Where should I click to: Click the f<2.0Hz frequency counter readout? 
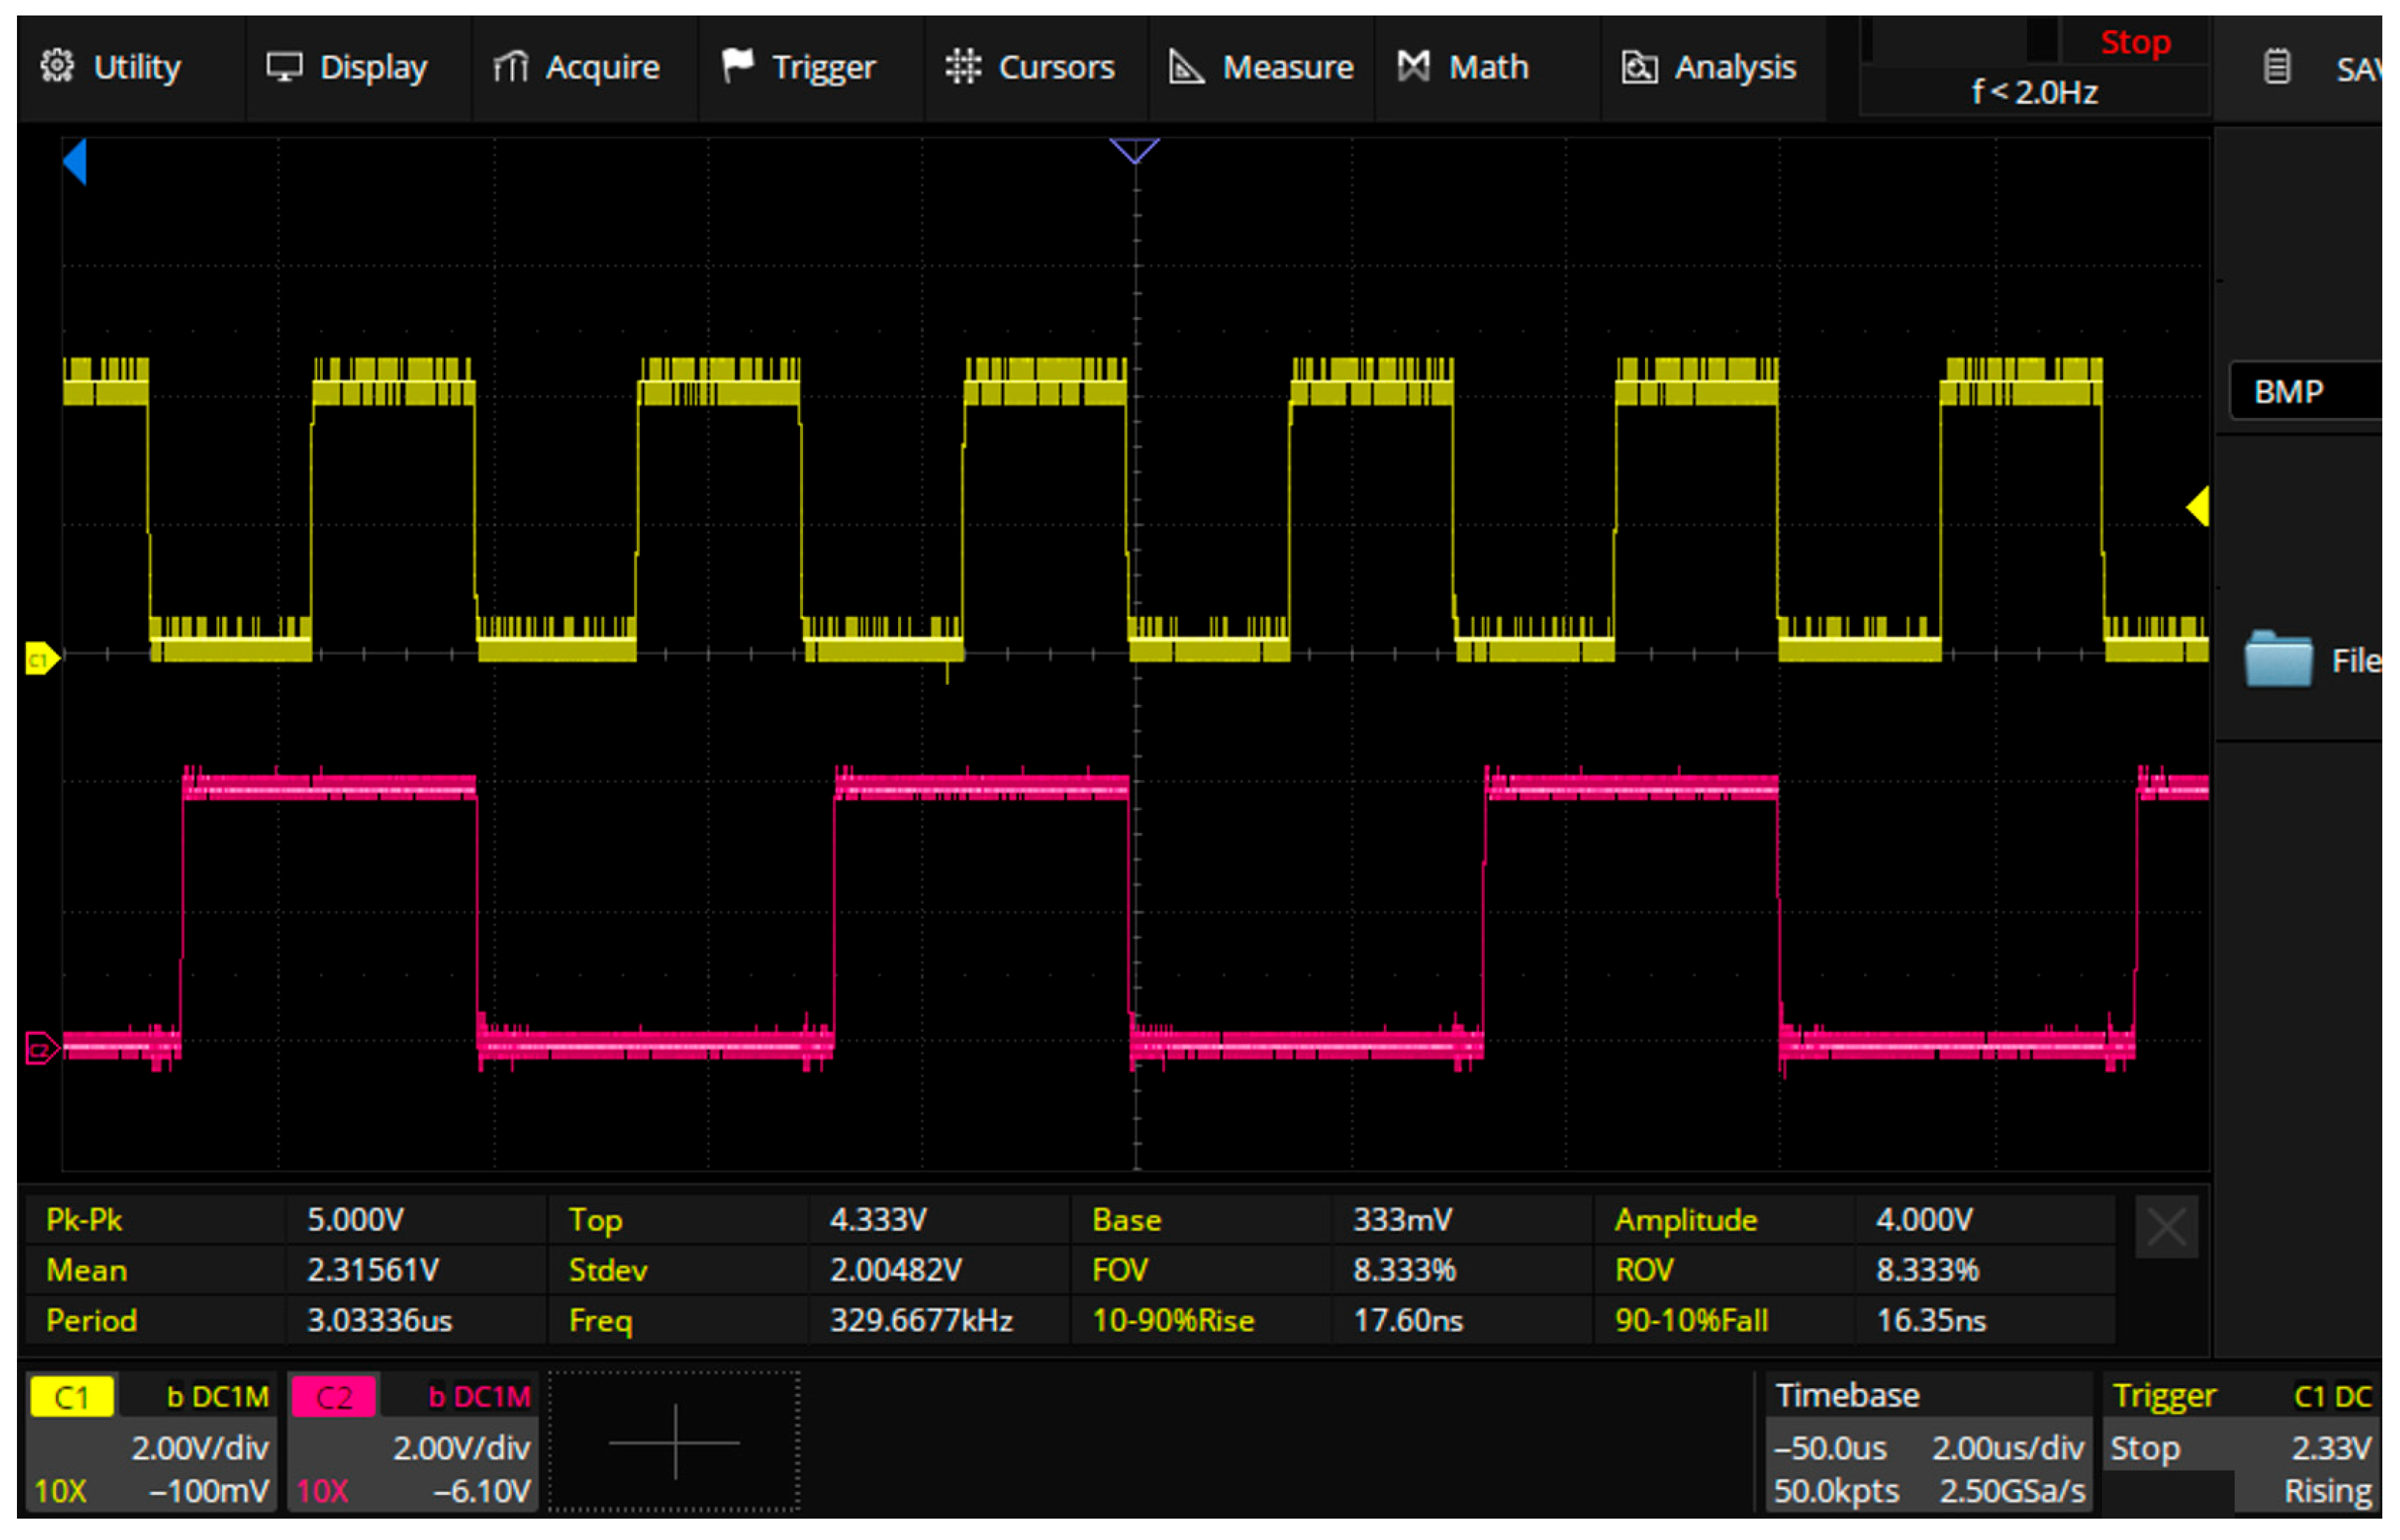2035,92
